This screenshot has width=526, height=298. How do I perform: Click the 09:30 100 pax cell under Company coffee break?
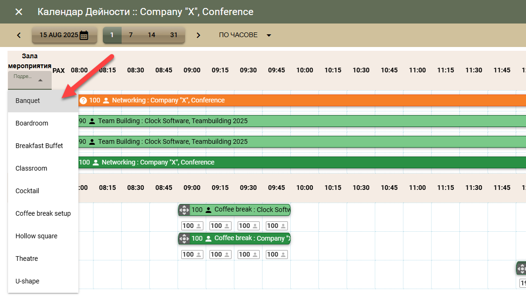248,254
